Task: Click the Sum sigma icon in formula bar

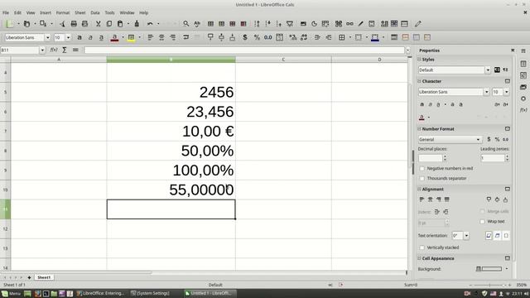Action: [x=65, y=50]
